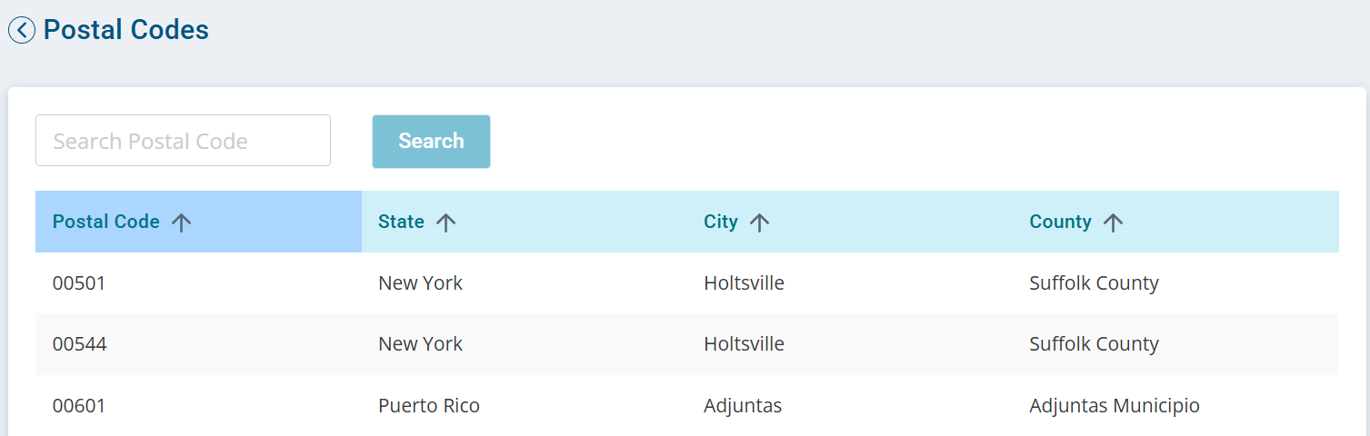The width and height of the screenshot is (1370, 436).
Task: Click Suffolk County in the 00501 row
Action: 1094,283
